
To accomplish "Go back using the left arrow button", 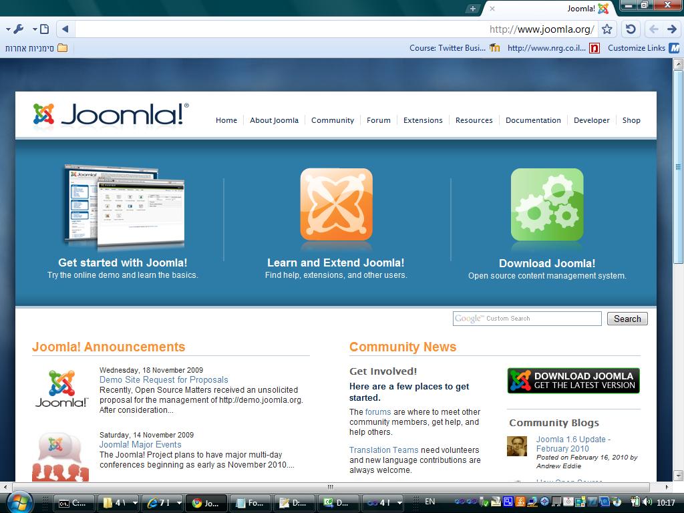I will click(653, 29).
